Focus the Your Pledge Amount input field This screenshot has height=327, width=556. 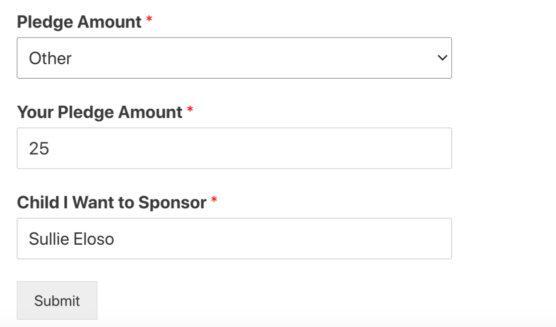[234, 148]
